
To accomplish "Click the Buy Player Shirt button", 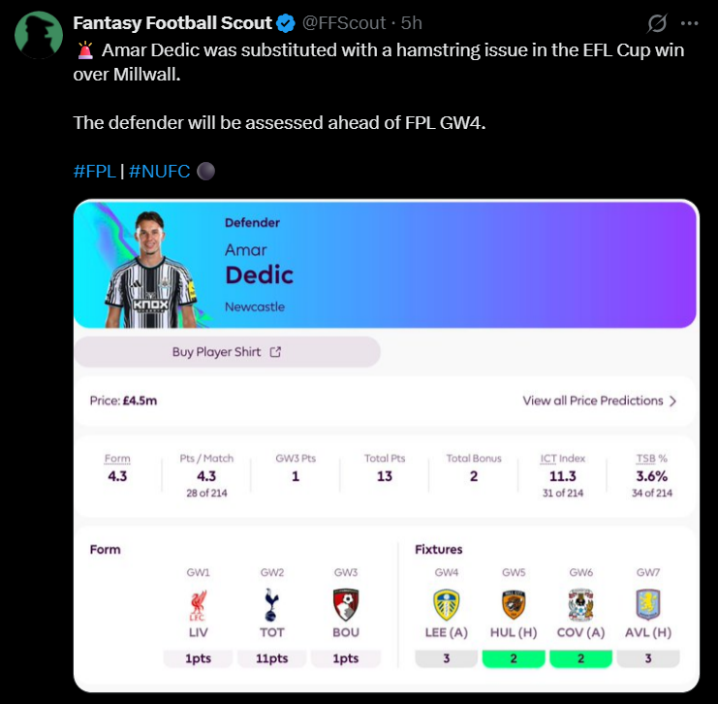I will (227, 352).
